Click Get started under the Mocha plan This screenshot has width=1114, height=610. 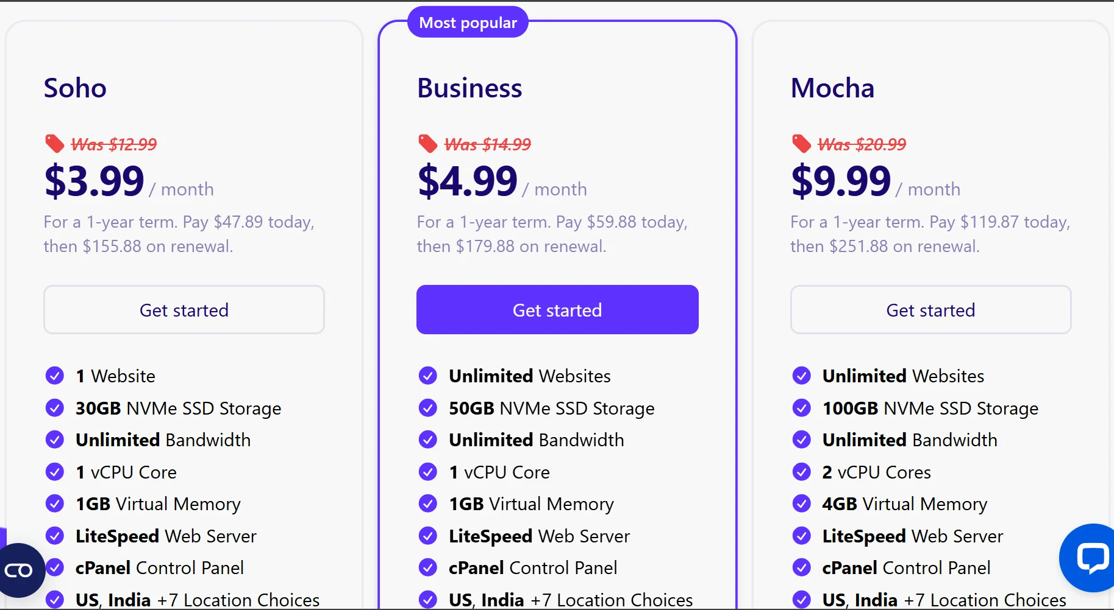pos(930,310)
